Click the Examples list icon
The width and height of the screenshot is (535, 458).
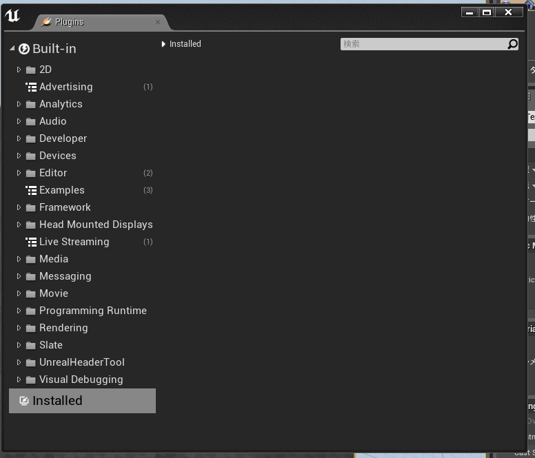(x=31, y=190)
